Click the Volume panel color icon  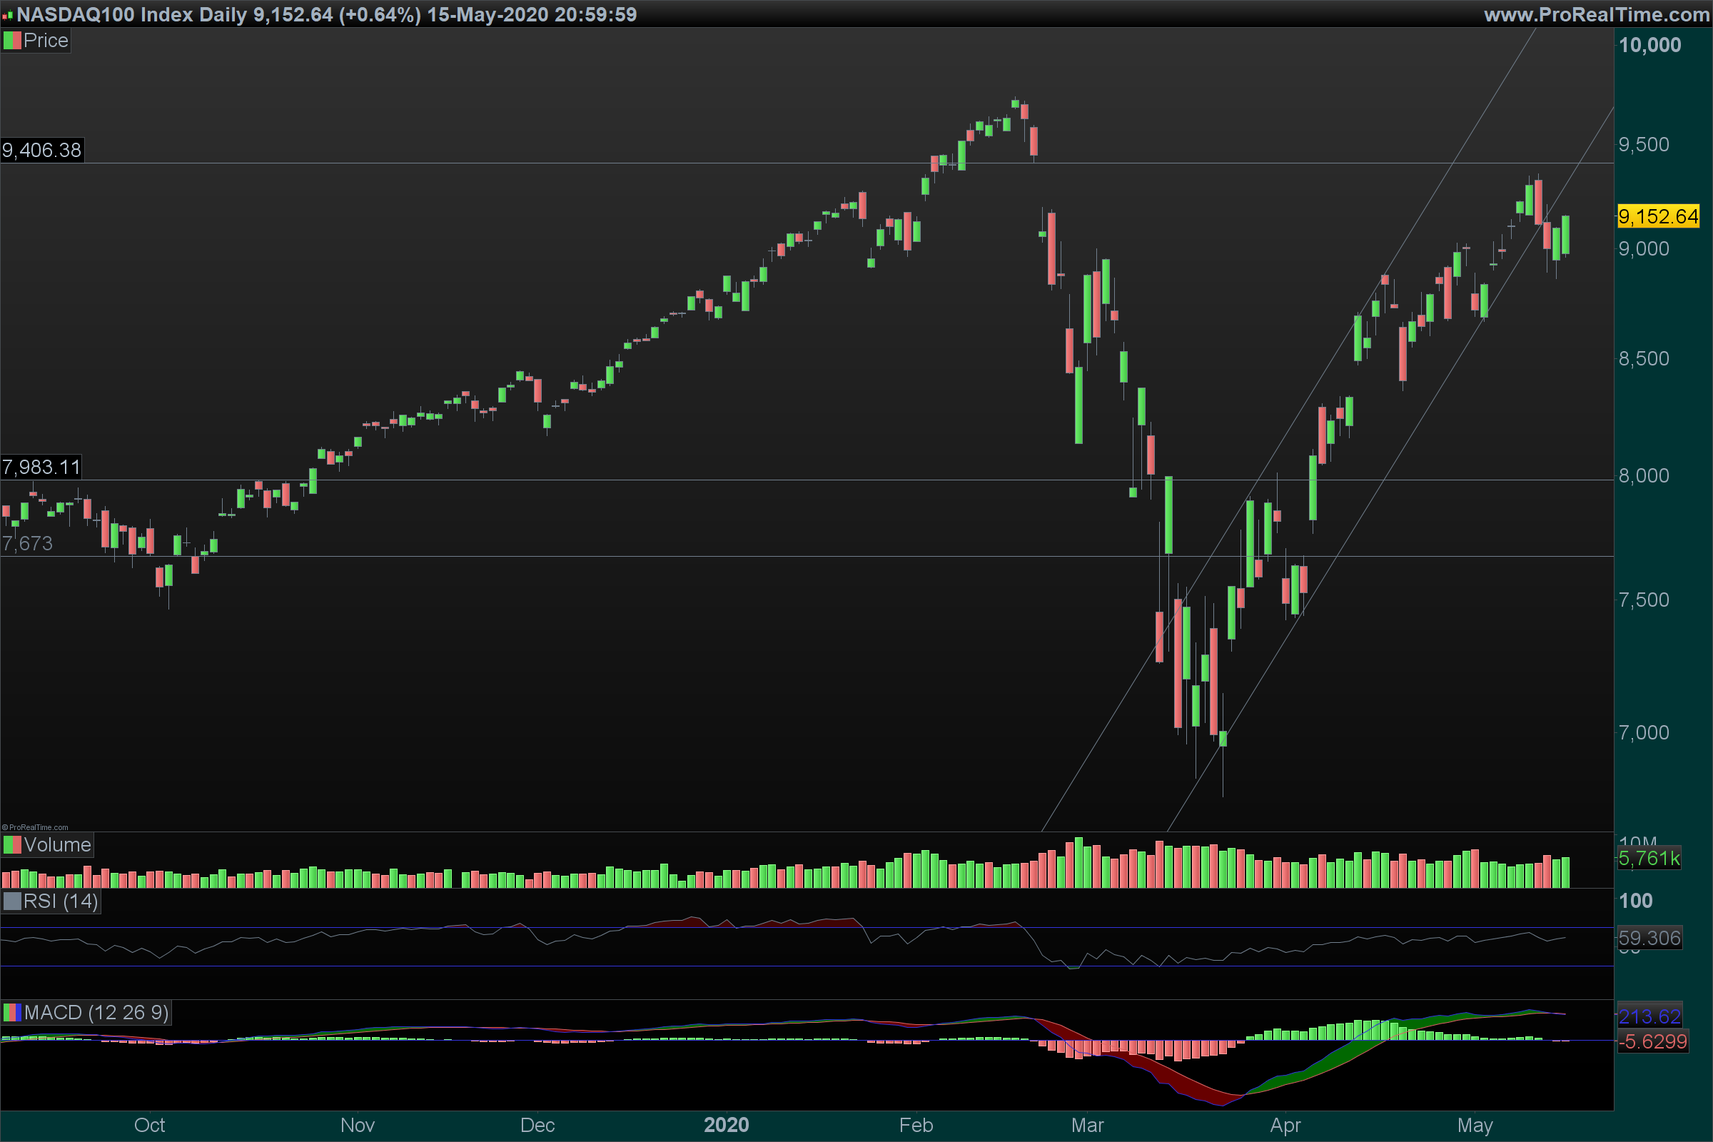11,845
